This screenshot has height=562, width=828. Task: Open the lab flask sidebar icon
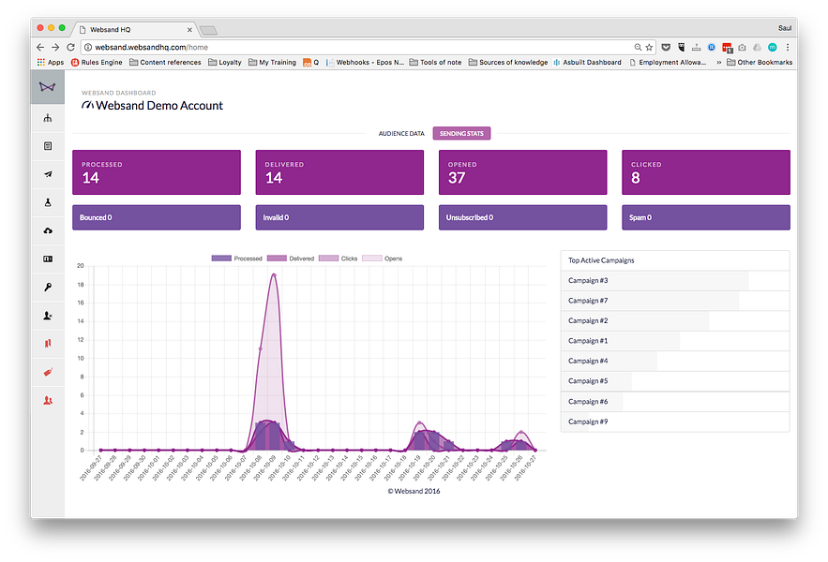click(x=48, y=202)
